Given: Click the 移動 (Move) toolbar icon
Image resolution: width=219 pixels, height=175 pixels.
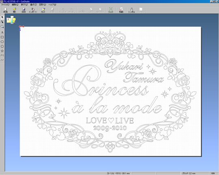Looking at the screenshot, I should tap(121, 10).
